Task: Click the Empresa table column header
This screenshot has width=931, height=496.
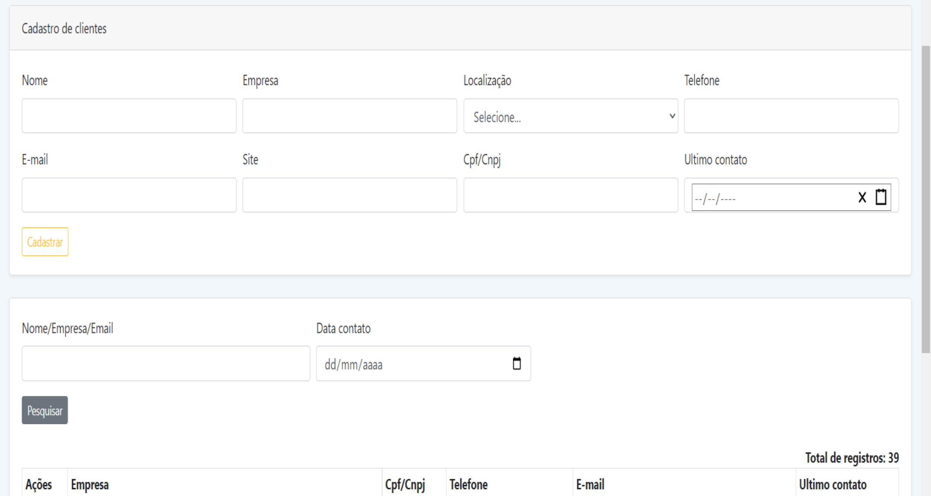Action: coord(90,484)
